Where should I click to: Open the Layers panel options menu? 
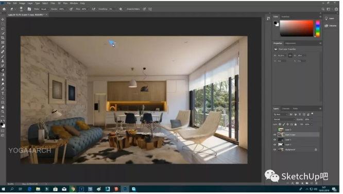320,109
